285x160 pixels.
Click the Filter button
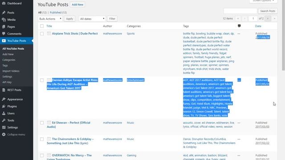point(112,19)
